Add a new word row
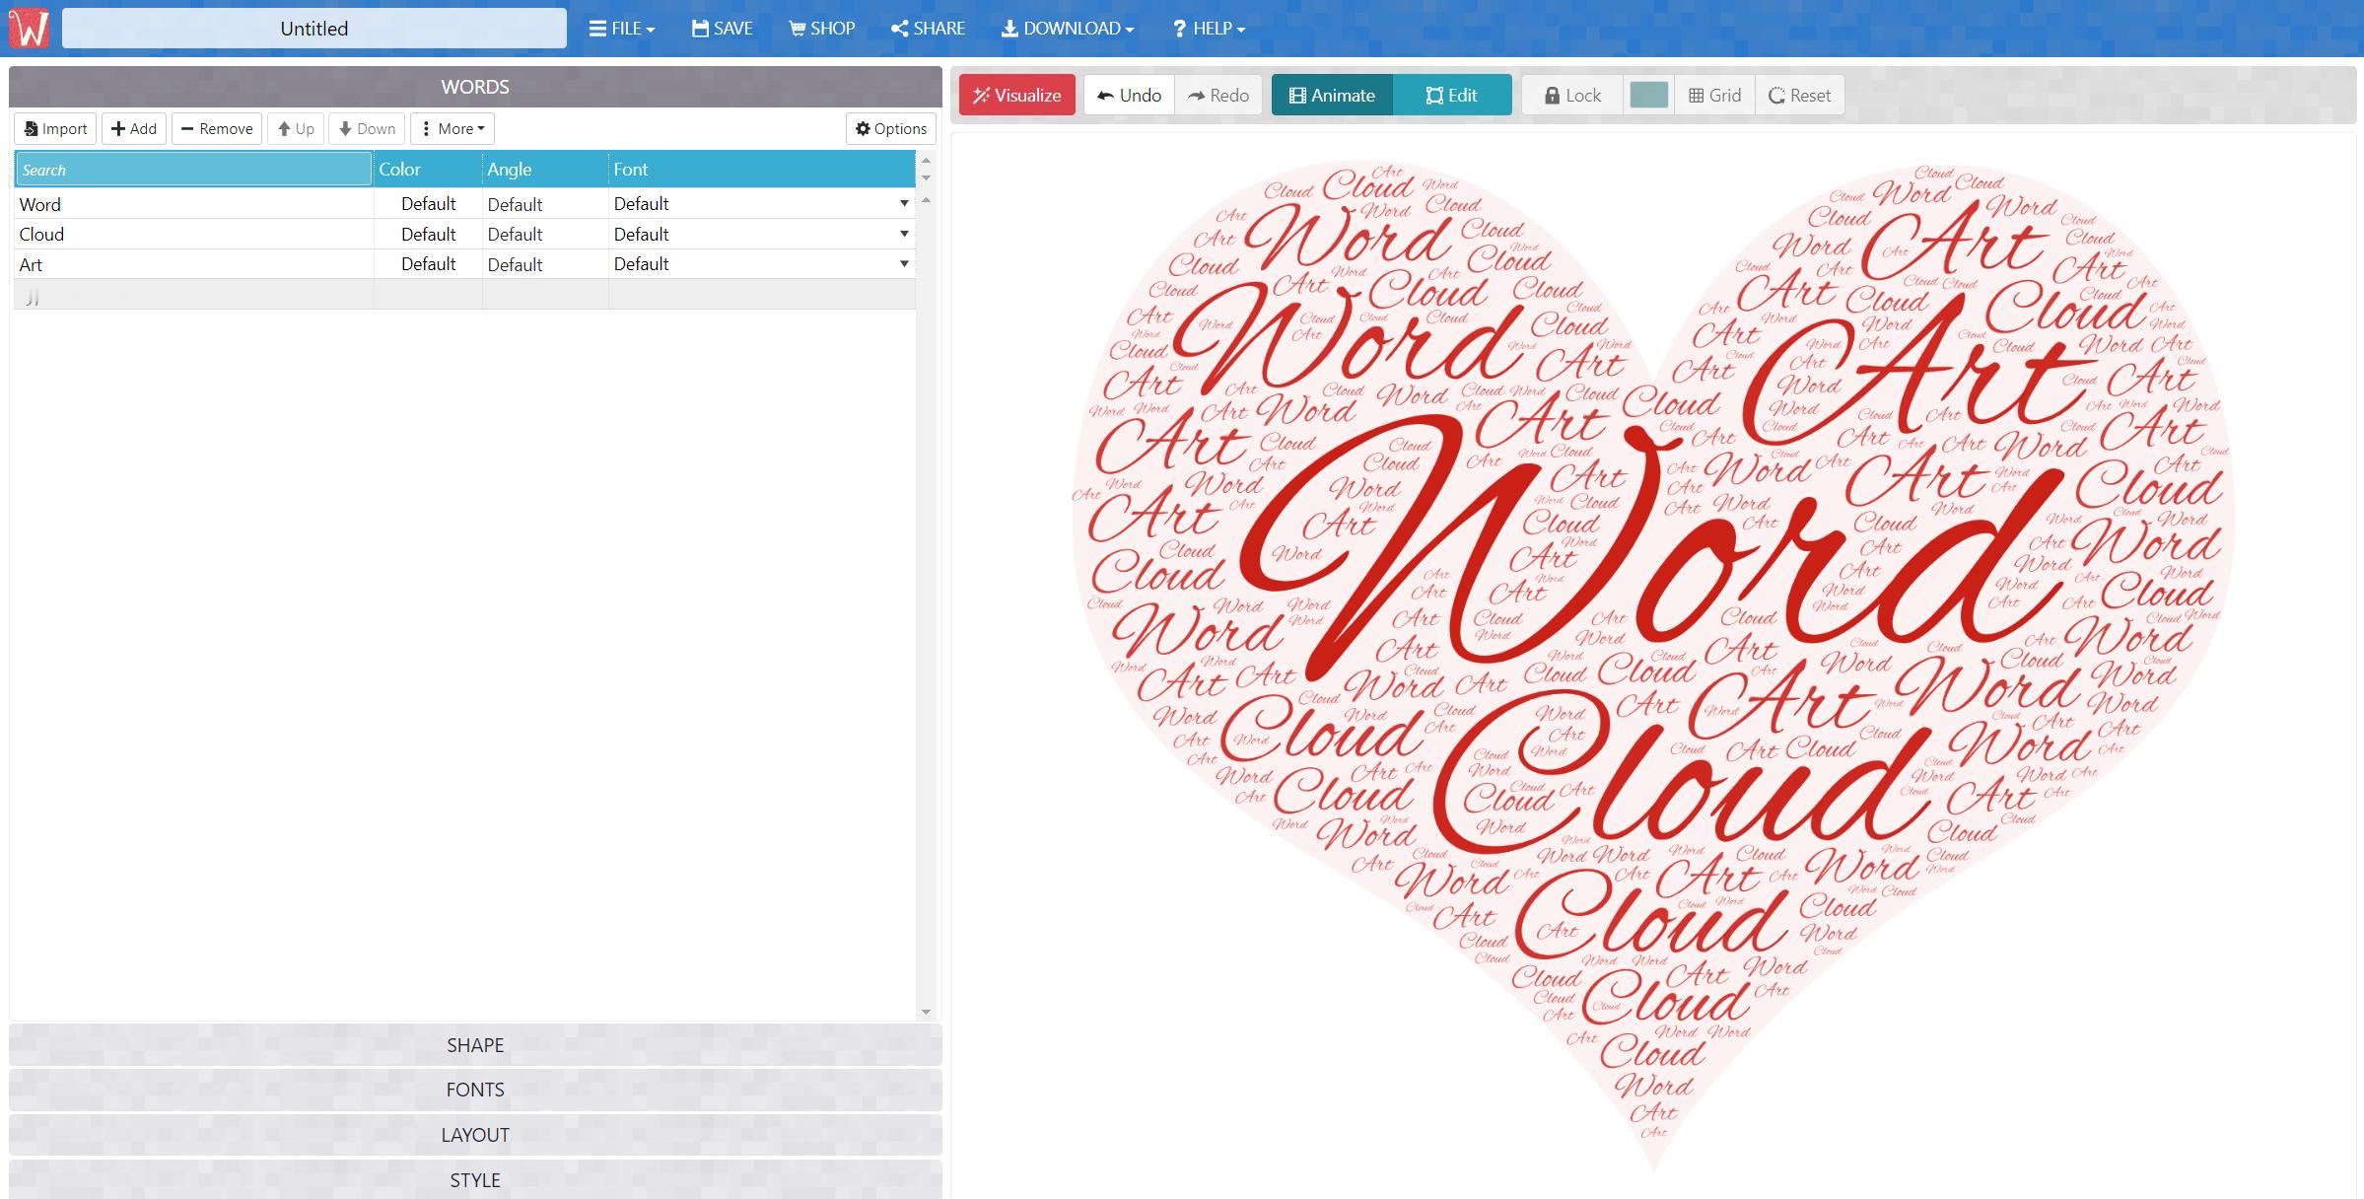This screenshot has height=1199, width=2364. pyautogui.click(x=134, y=129)
